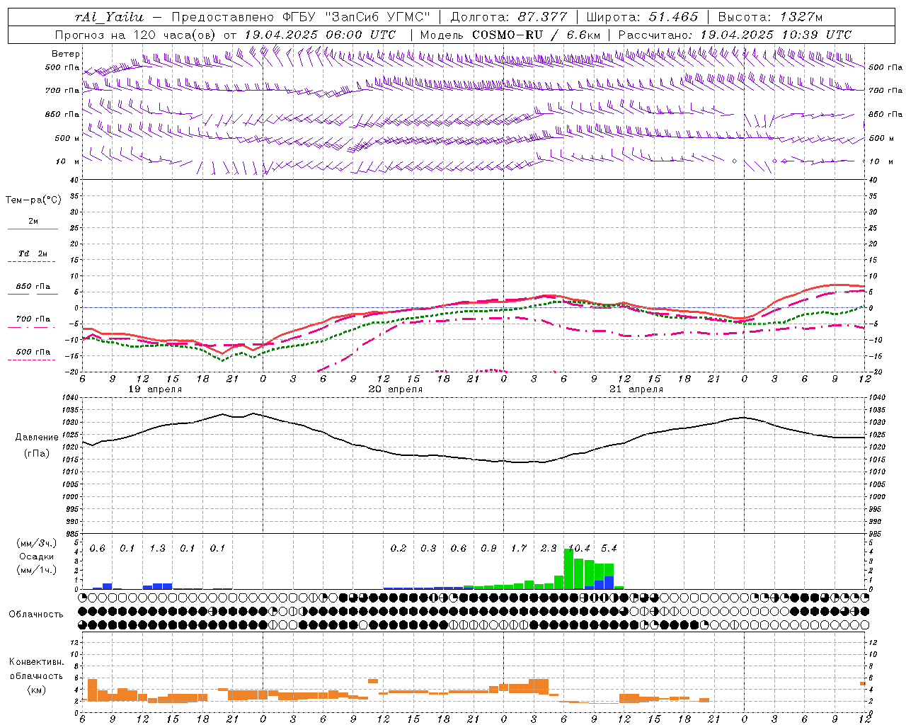Click the 0.9 precipitation total value

488,549
